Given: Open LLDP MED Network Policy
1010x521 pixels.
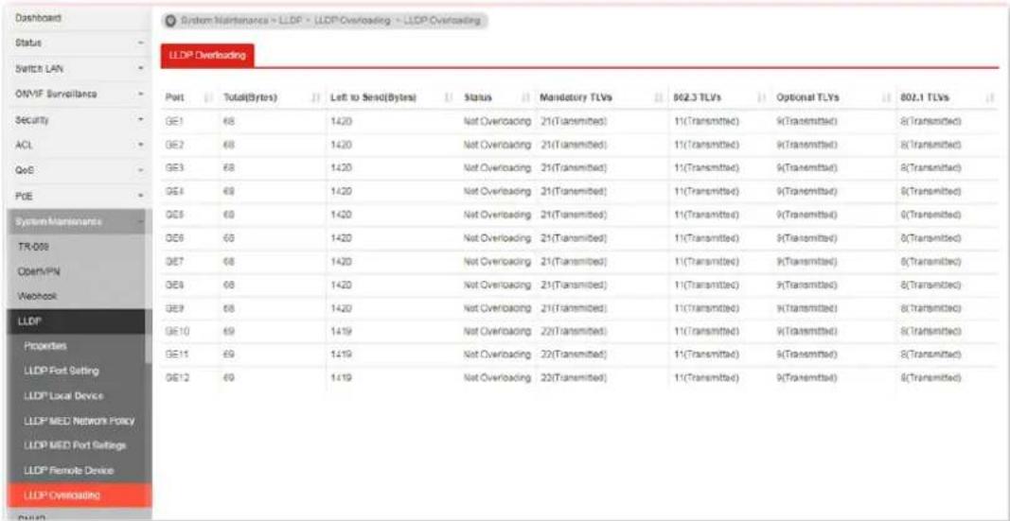Looking at the screenshot, I should 80,422.
